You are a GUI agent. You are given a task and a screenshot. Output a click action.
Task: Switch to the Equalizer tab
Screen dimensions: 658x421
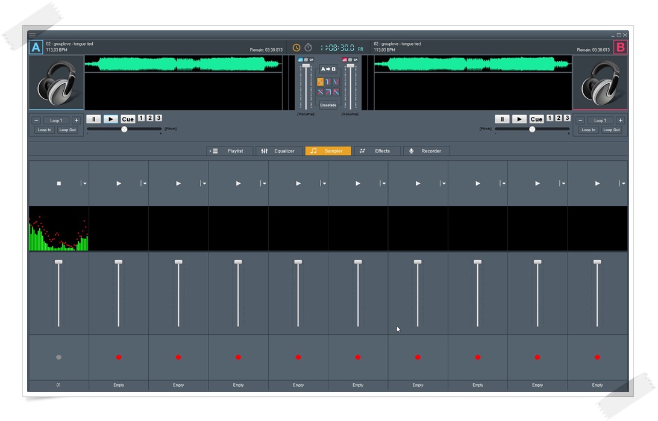pos(284,151)
